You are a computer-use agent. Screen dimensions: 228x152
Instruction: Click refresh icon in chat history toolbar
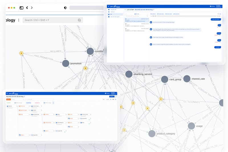click(x=218, y=13)
